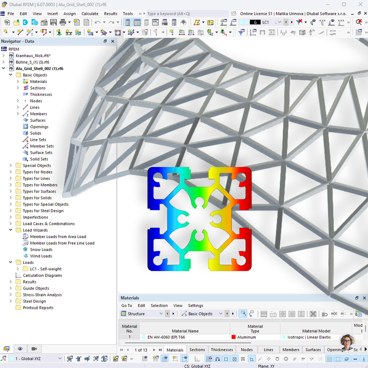Click the Calculate All red icon on the right
This screenshot has height=368, width=368.
pyautogui.click(x=358, y=21)
